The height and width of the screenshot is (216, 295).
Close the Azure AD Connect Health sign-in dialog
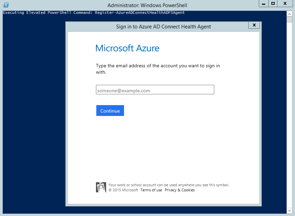(x=254, y=25)
